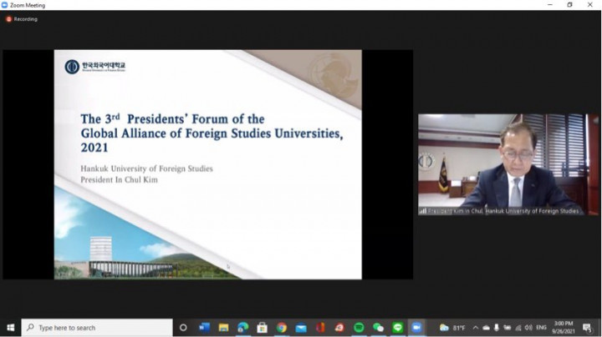Click the 'Type here to search' box

click(97, 328)
